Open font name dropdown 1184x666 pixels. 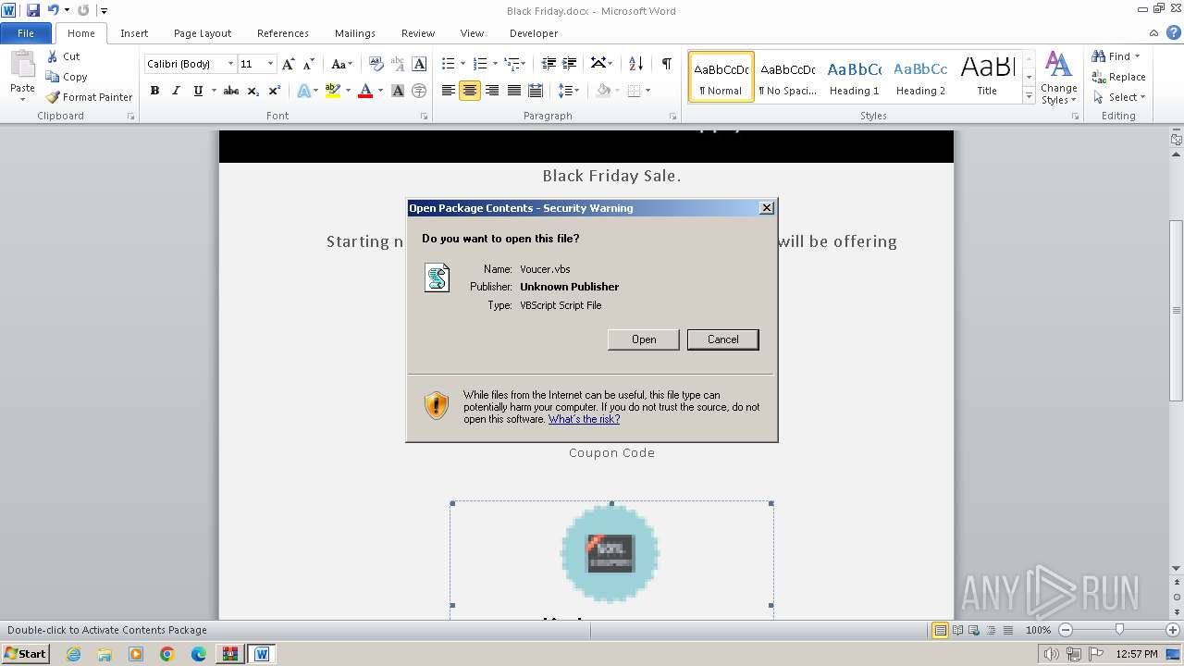point(230,64)
